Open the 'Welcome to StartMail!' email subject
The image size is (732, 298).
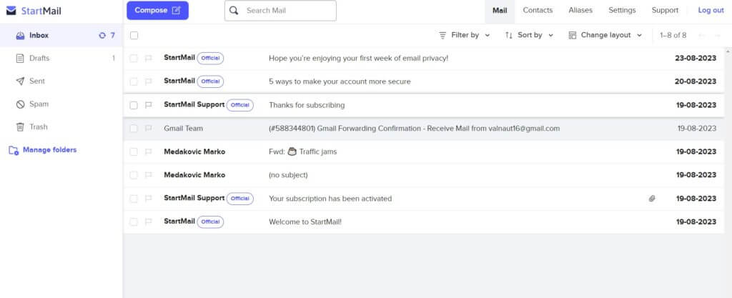tap(305, 222)
